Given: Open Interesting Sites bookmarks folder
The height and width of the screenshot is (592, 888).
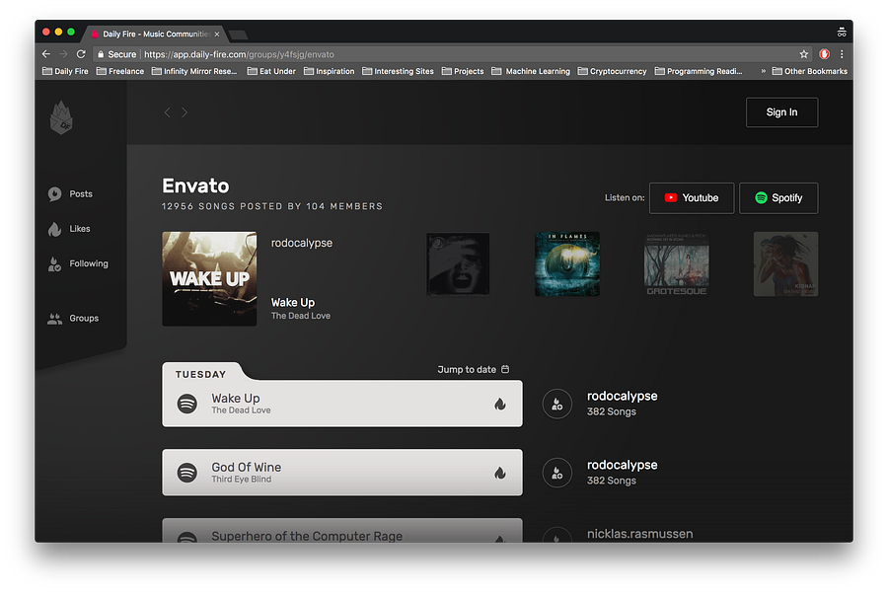Looking at the screenshot, I should [x=398, y=71].
